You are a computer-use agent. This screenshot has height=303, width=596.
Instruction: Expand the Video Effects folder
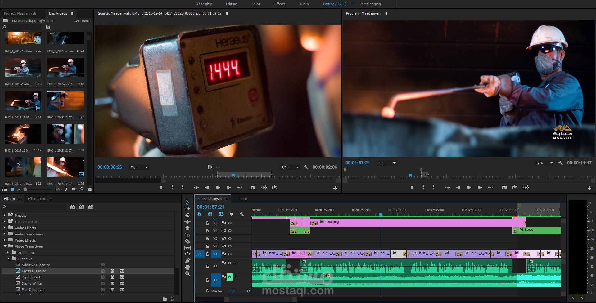tap(4, 240)
